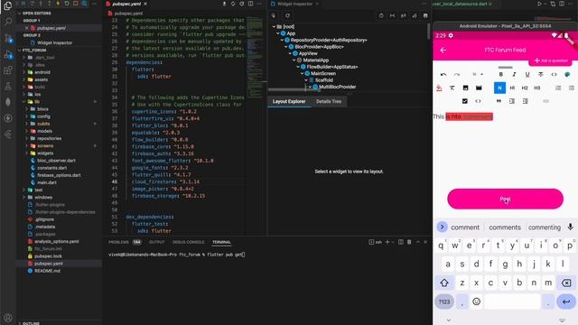Click enter key on Android keyboard

[x=566, y=302]
